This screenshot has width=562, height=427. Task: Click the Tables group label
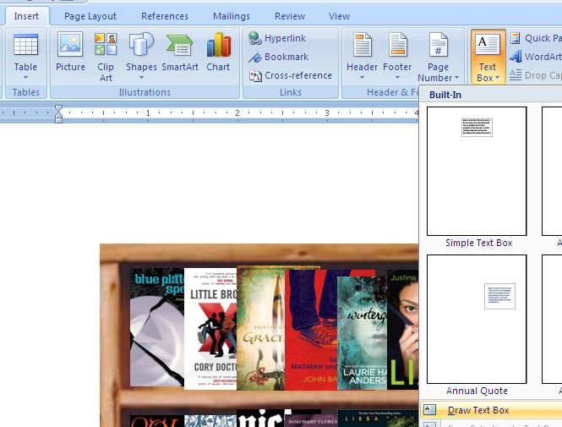click(x=26, y=92)
